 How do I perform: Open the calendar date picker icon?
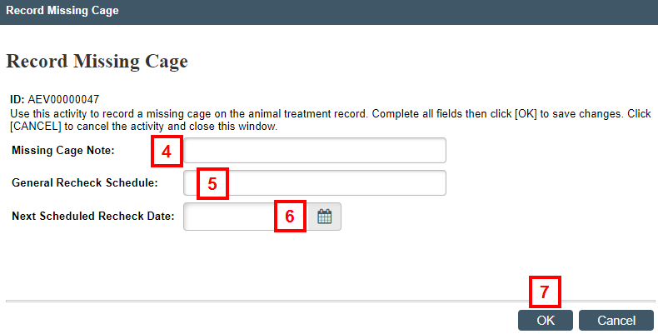[324, 217]
